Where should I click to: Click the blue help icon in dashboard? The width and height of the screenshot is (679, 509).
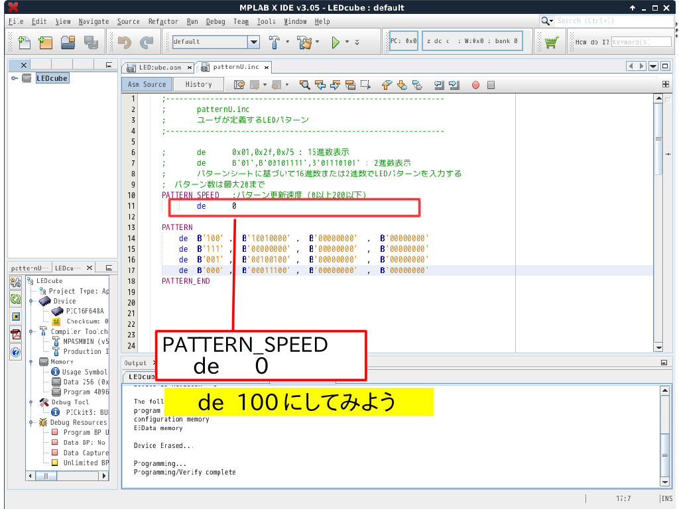tap(16, 352)
